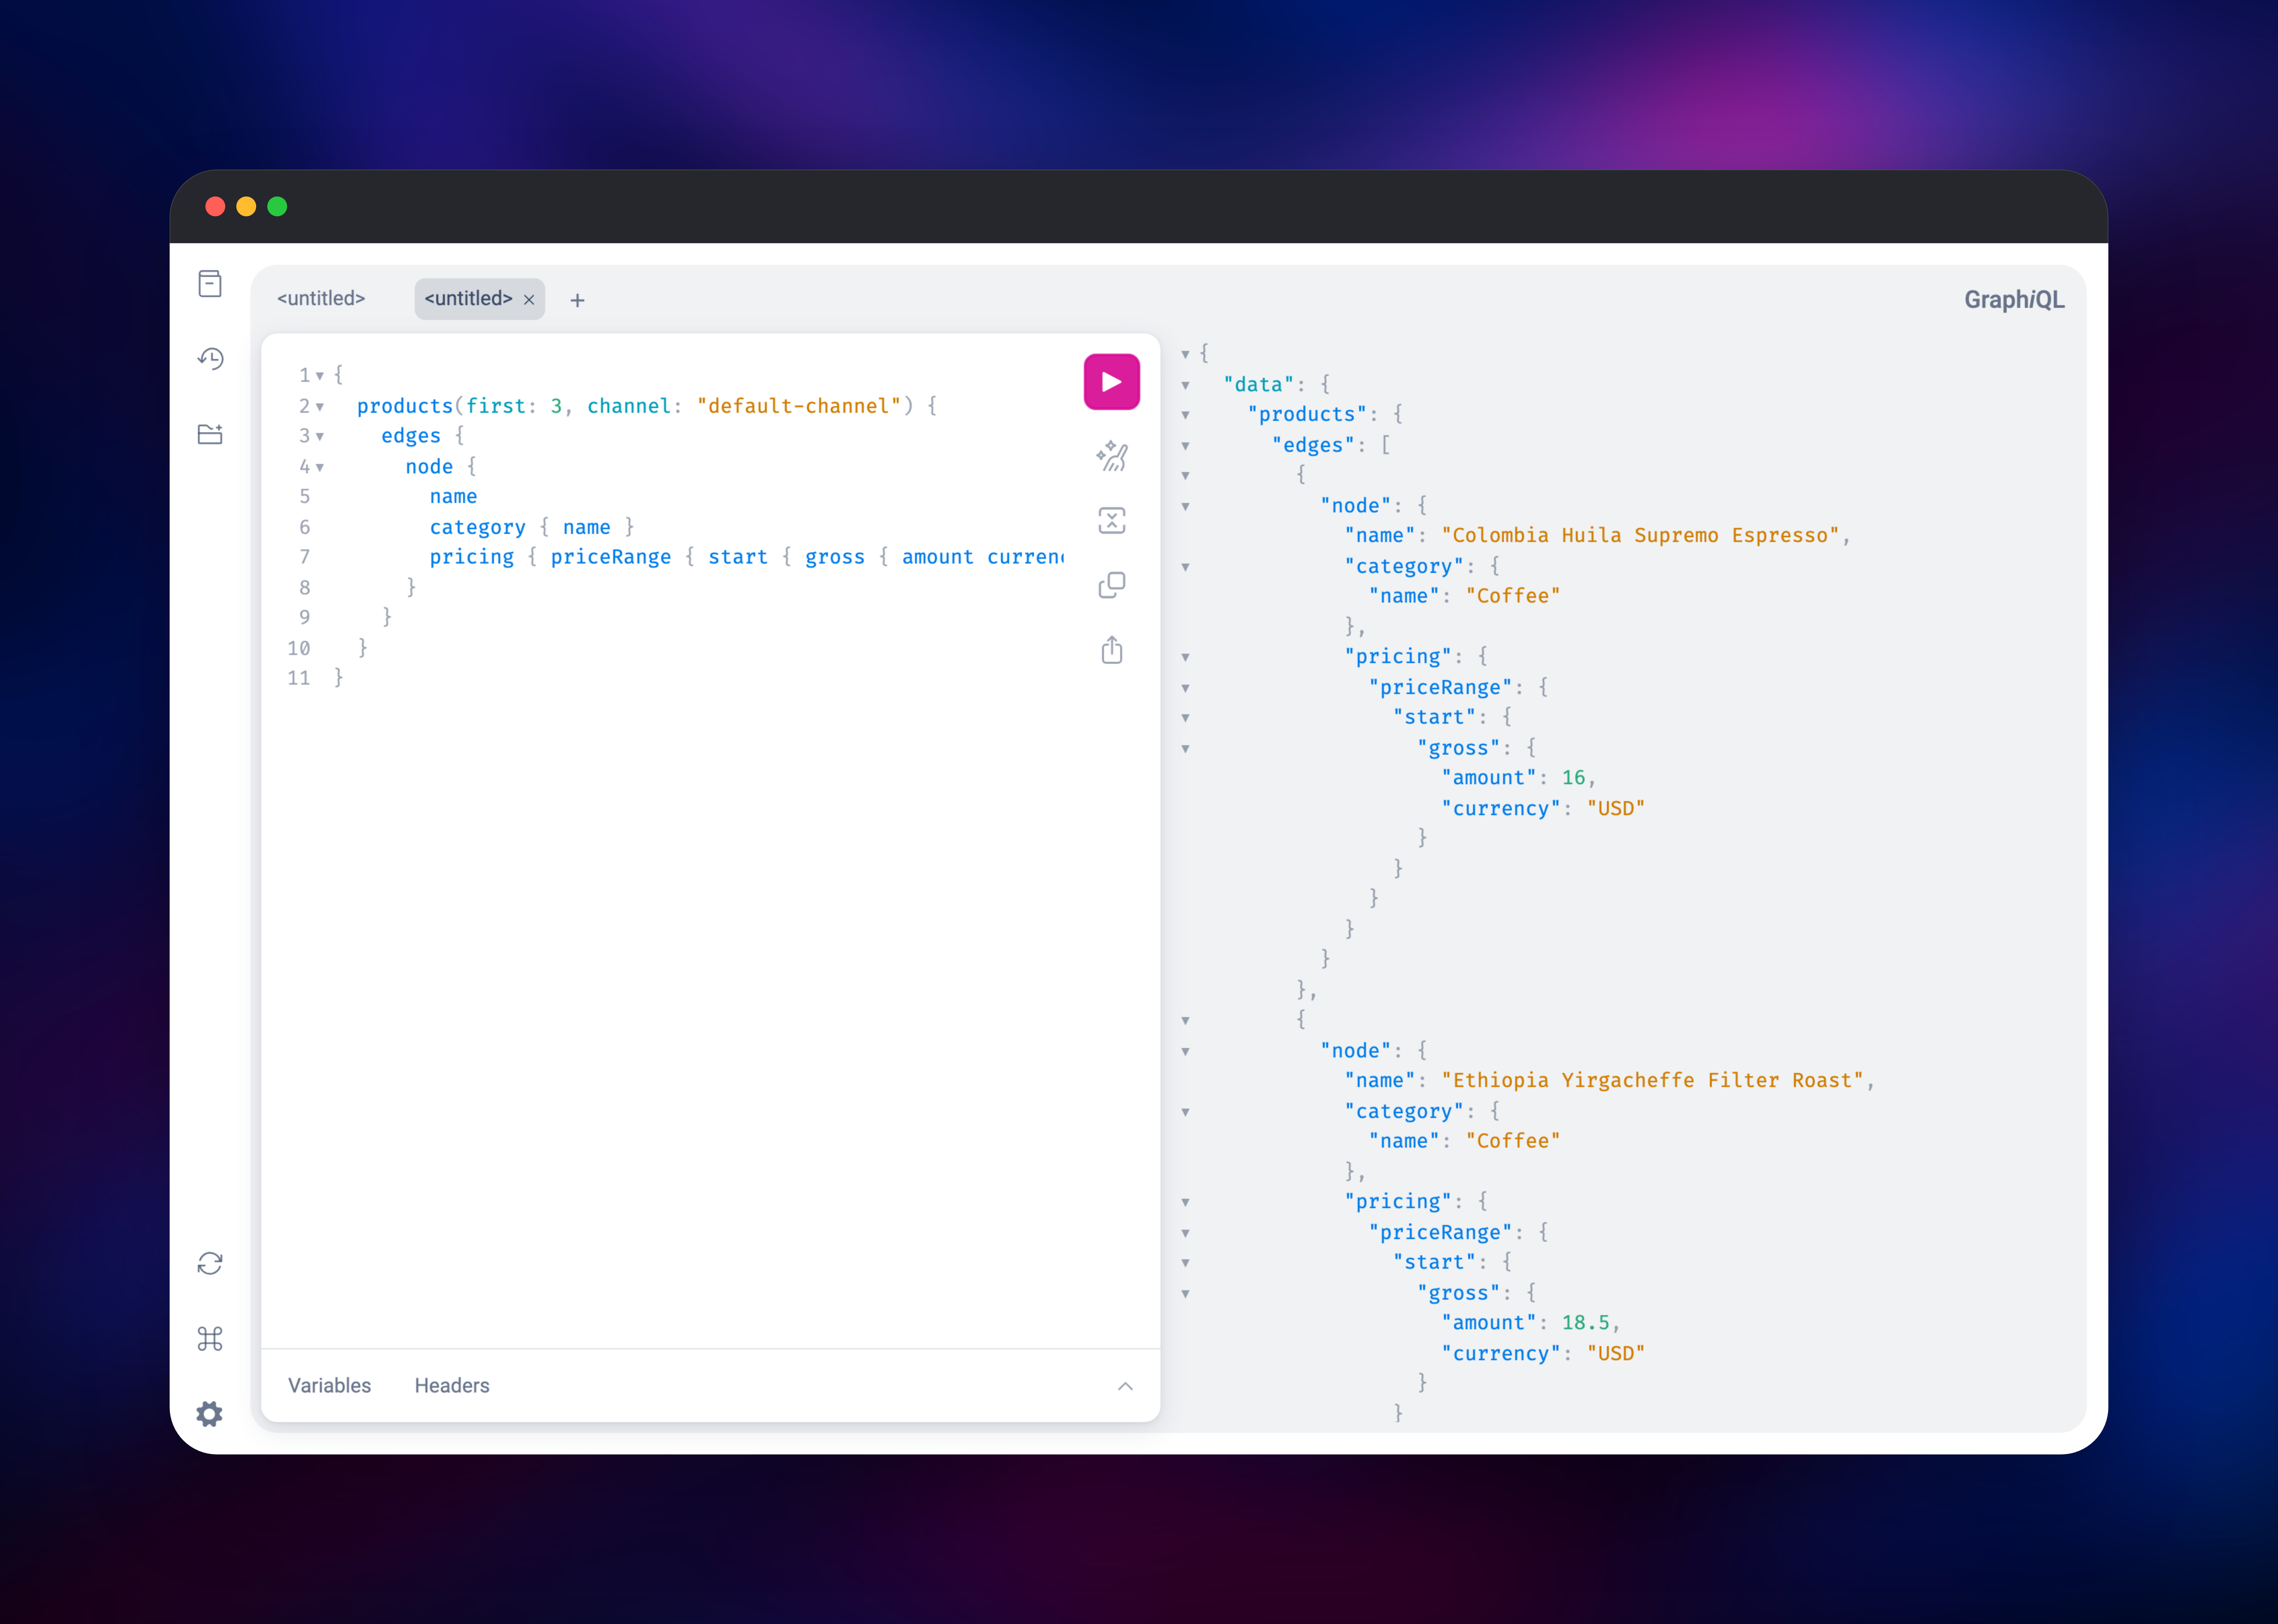Add a new tab with plus icon

point(577,300)
